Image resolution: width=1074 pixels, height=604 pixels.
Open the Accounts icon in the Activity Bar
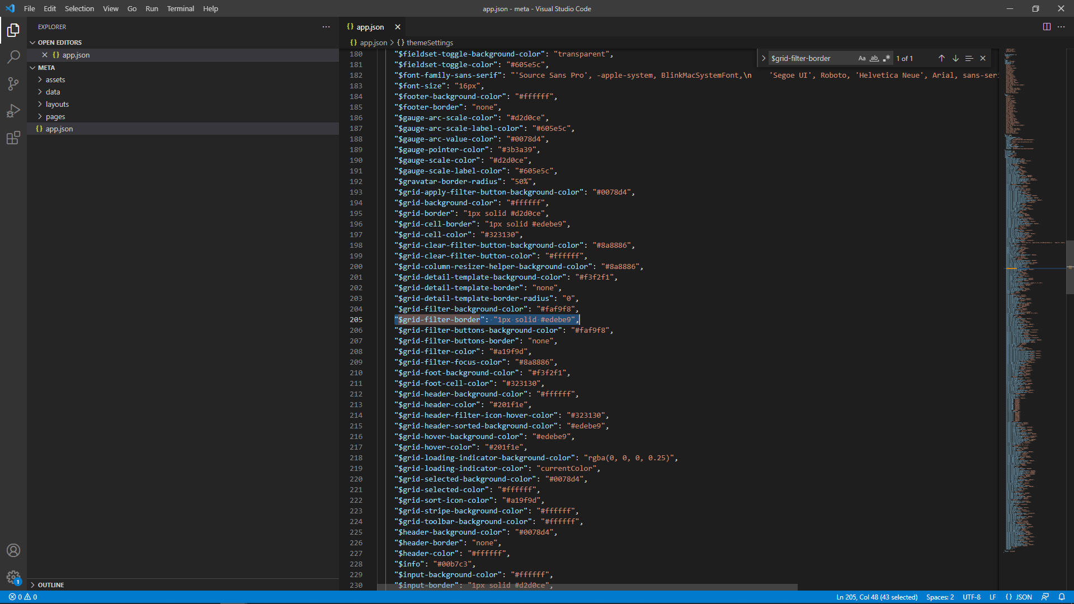[13, 550]
